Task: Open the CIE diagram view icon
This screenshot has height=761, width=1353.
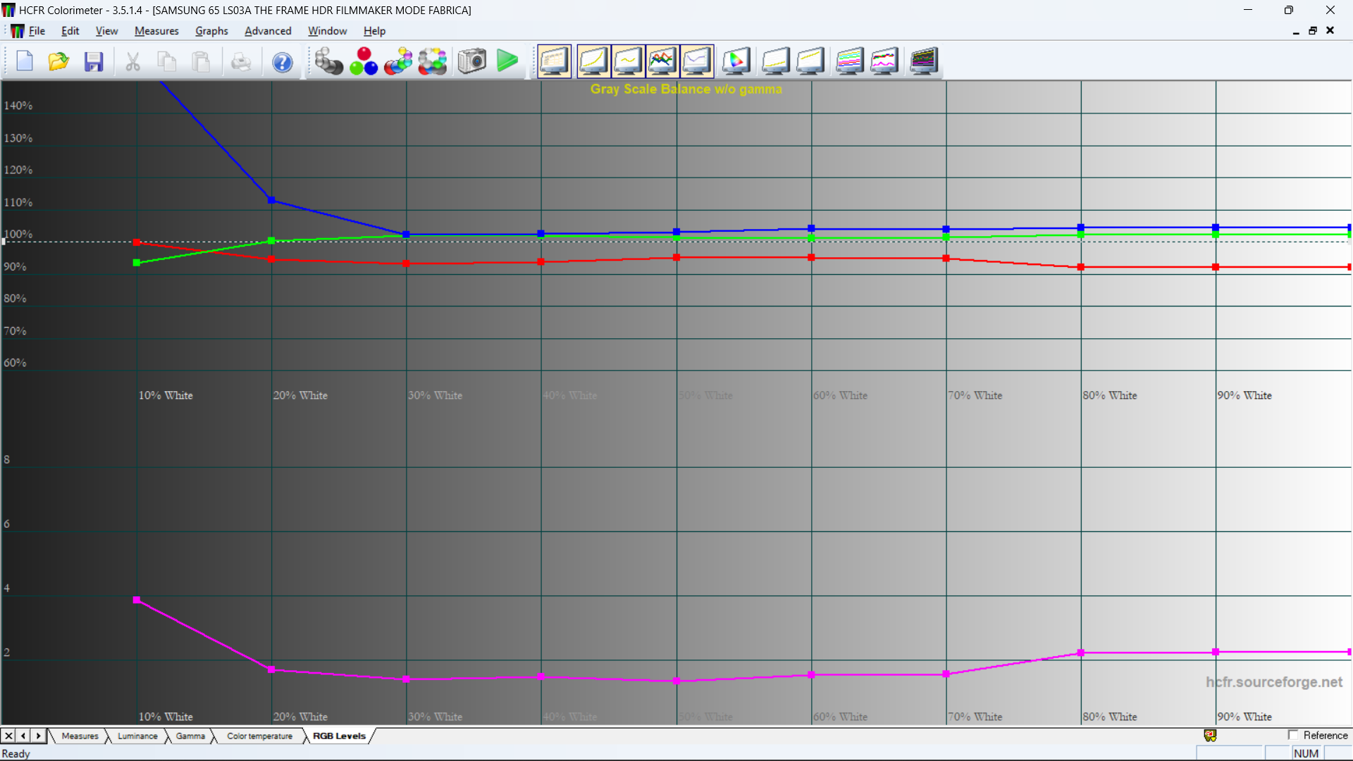Action: (736, 61)
